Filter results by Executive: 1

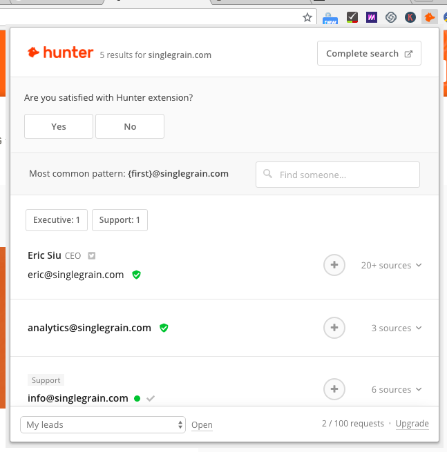click(57, 220)
